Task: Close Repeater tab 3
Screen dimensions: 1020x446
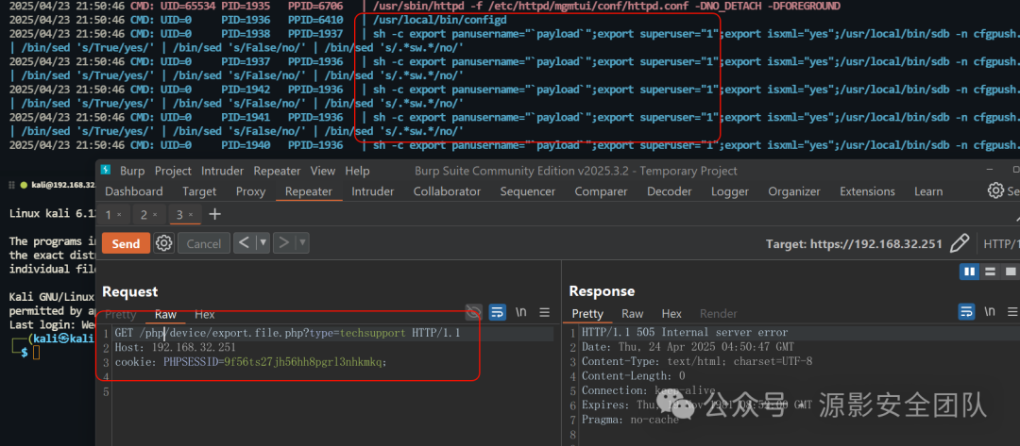Action: (x=191, y=215)
